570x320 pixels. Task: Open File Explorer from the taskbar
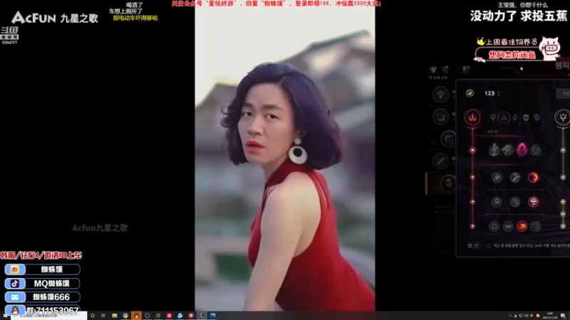(x=115, y=316)
